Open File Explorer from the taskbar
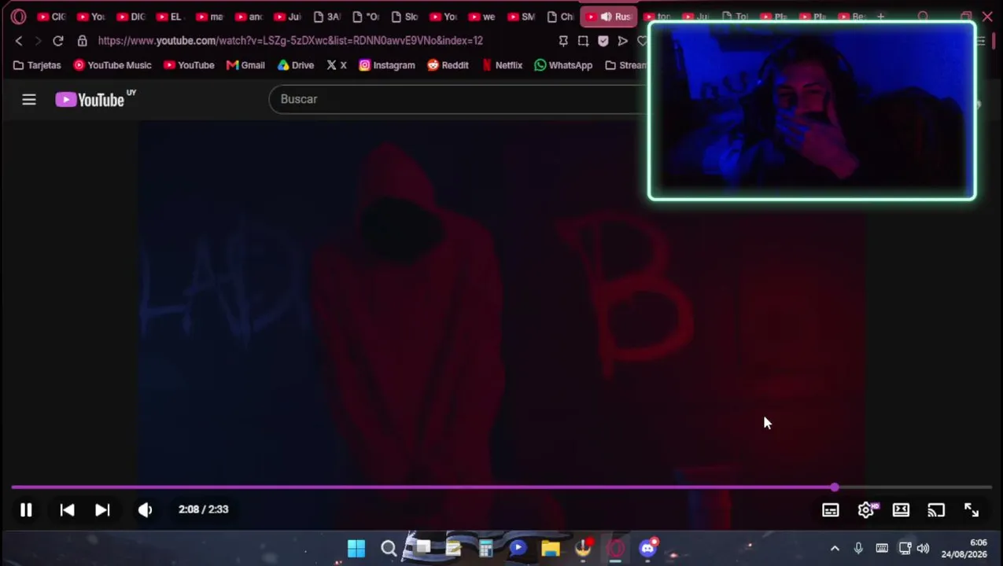 [550, 548]
